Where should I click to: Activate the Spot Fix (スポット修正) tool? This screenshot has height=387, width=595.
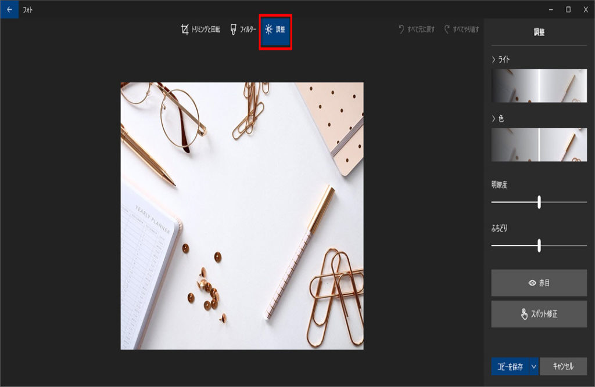539,314
